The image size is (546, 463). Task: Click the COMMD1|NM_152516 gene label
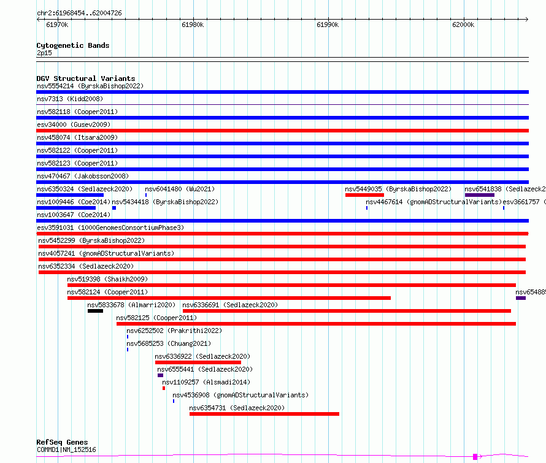[66, 450]
